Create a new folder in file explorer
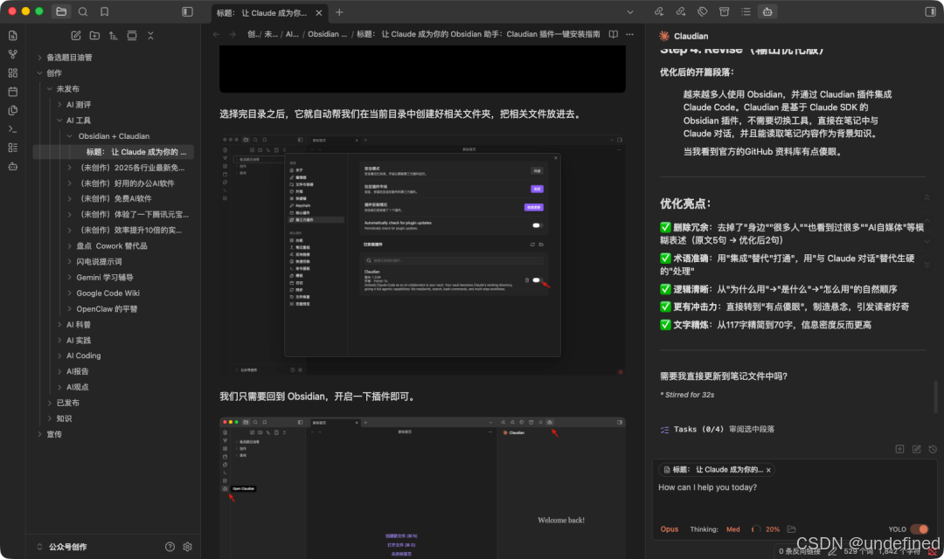 (x=94, y=36)
